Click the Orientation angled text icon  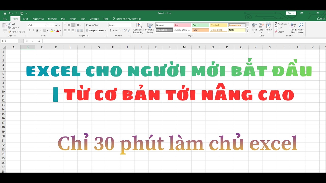pos(78,25)
